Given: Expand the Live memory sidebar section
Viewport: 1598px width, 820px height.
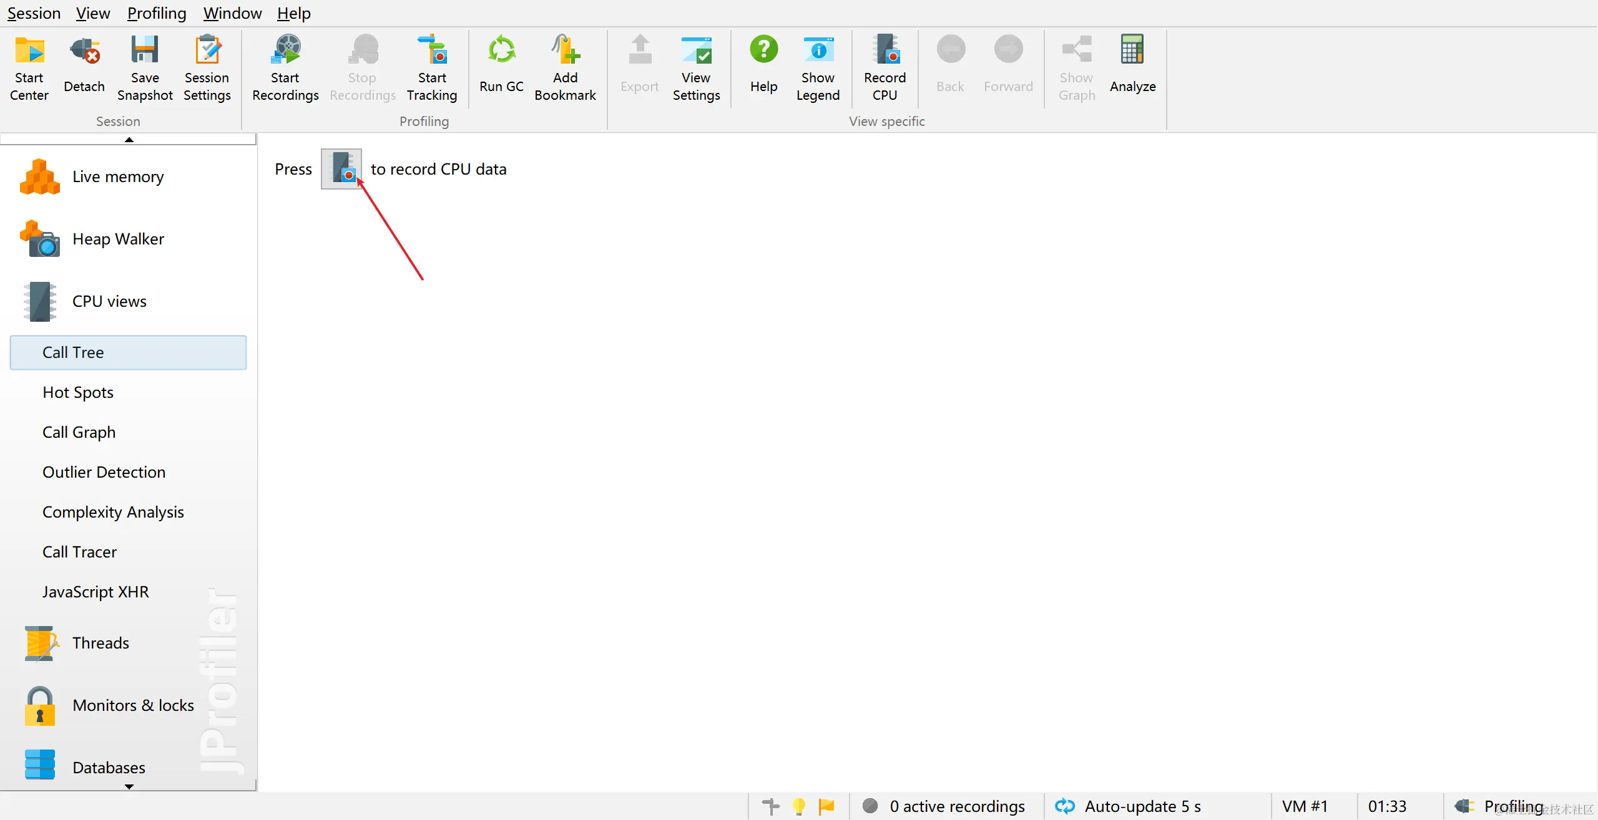Looking at the screenshot, I should click(x=117, y=177).
